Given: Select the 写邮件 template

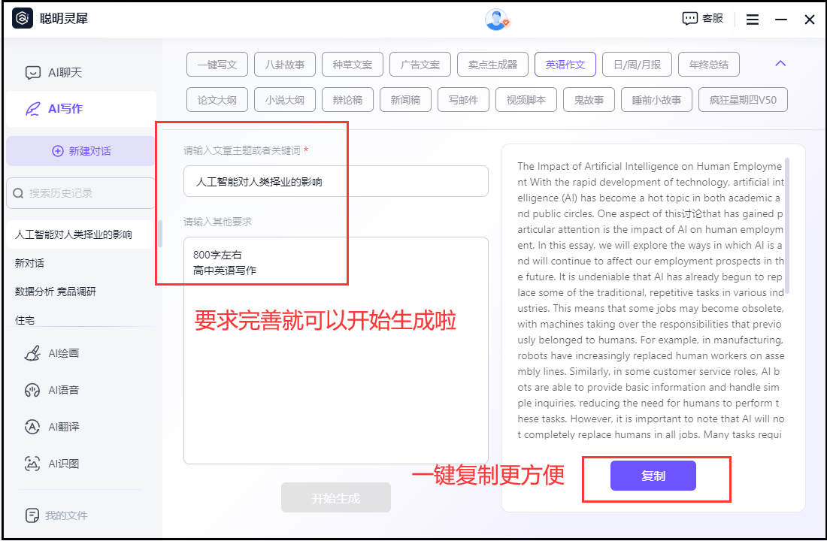Looking at the screenshot, I should pyautogui.click(x=464, y=100).
